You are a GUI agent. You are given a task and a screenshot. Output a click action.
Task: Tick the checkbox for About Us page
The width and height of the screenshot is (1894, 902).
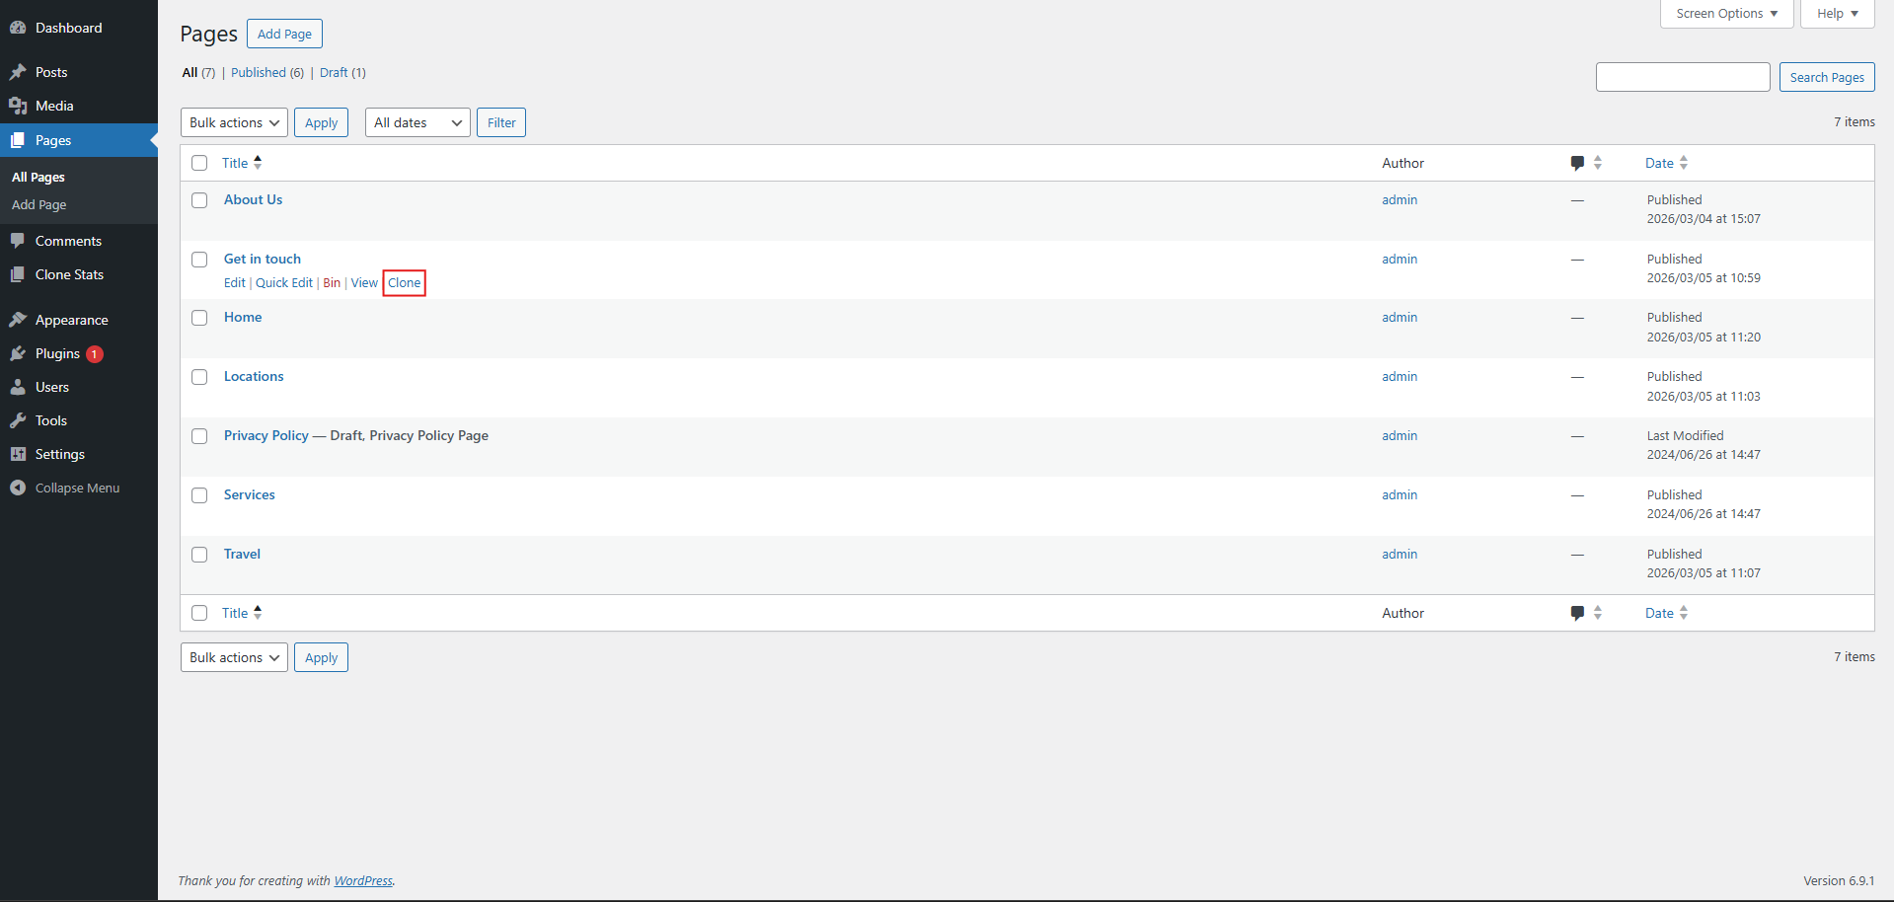[199, 200]
